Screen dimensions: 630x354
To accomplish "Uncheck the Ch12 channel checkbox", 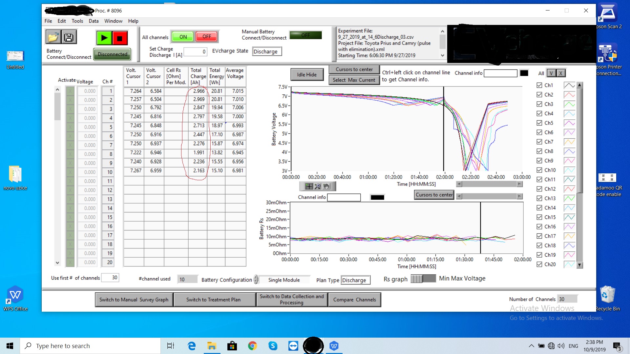I will 539,189.
